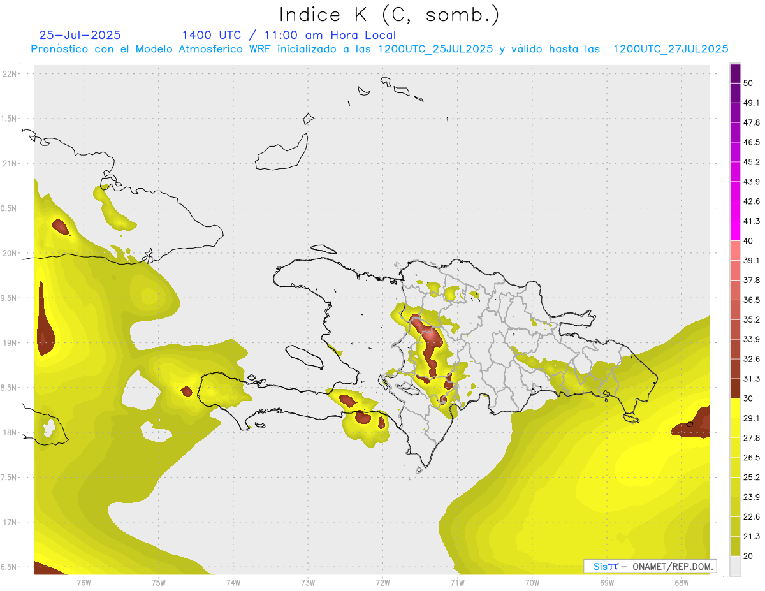Click the "18N" latitude label
Viewport: 765px width, 591px height.
10,432
